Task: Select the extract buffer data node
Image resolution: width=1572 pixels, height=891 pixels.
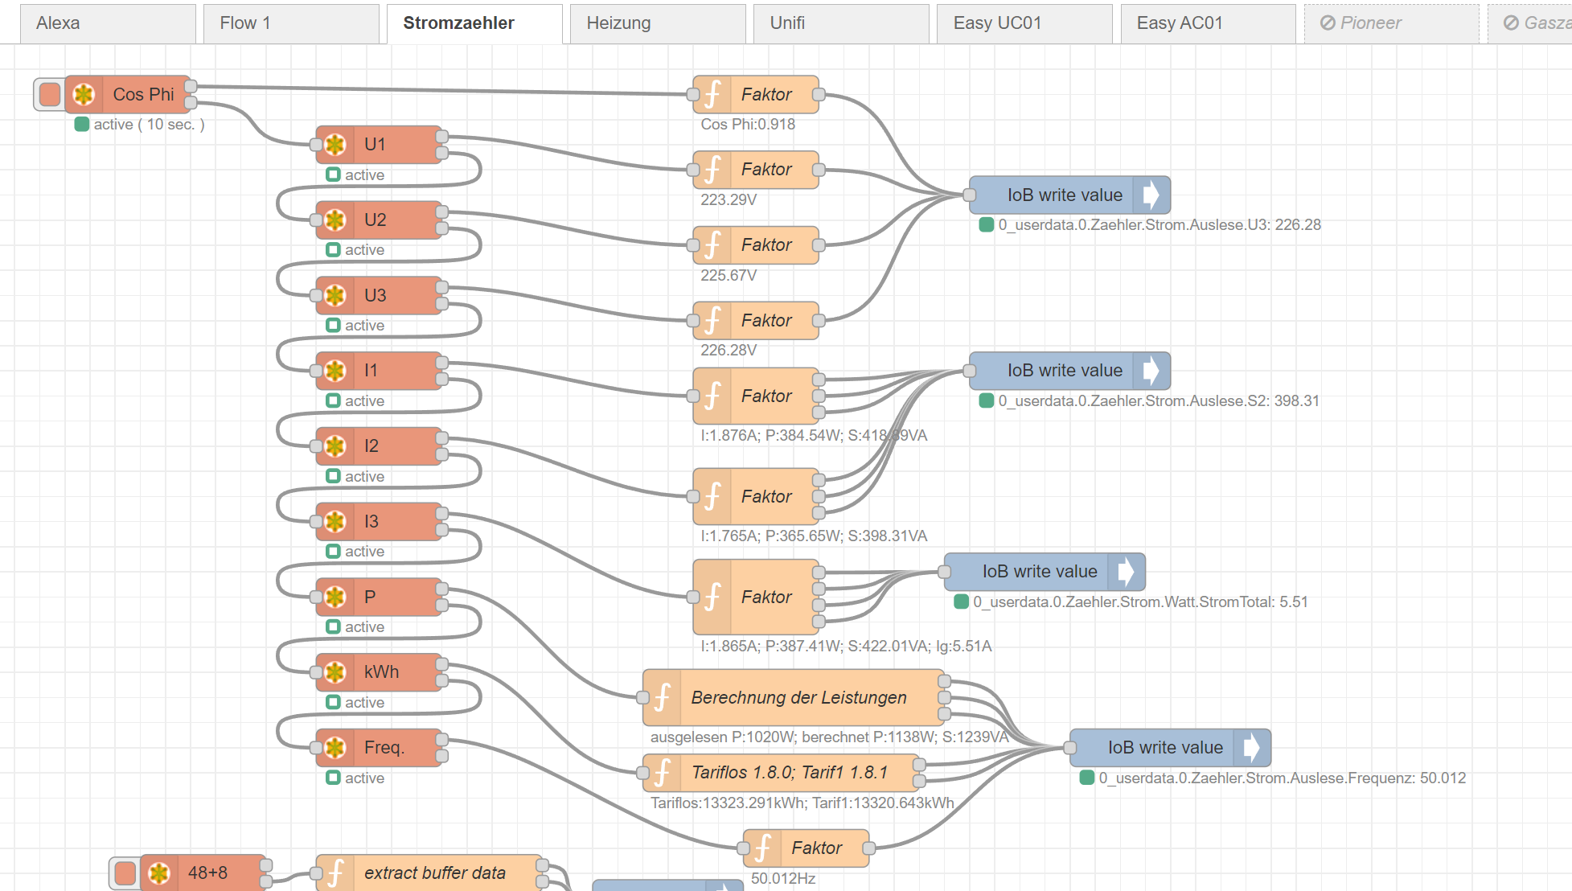Action: click(429, 873)
